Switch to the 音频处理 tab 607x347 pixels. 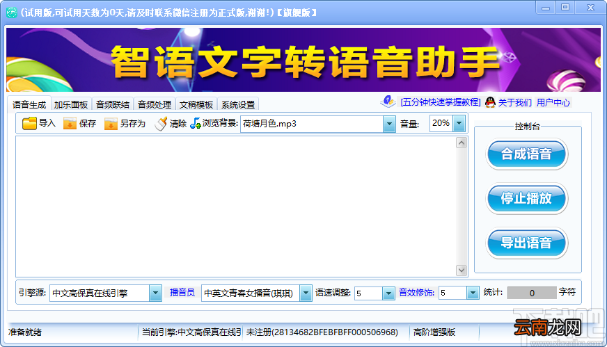(155, 104)
